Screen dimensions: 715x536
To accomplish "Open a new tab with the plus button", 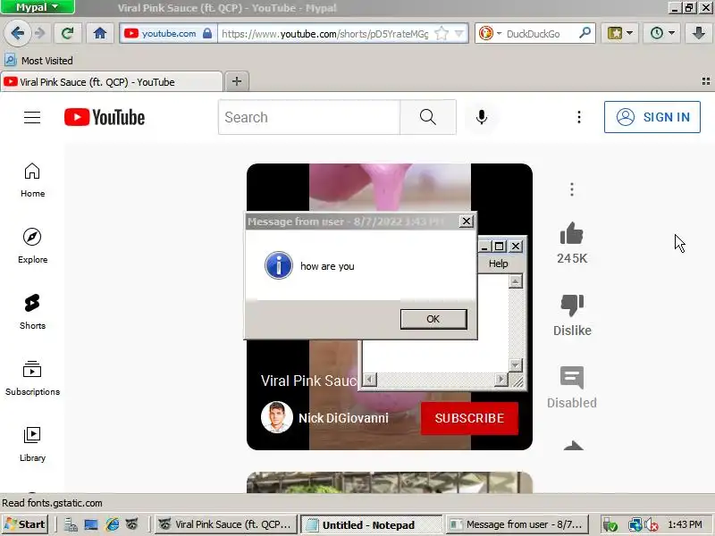I will 237,81.
